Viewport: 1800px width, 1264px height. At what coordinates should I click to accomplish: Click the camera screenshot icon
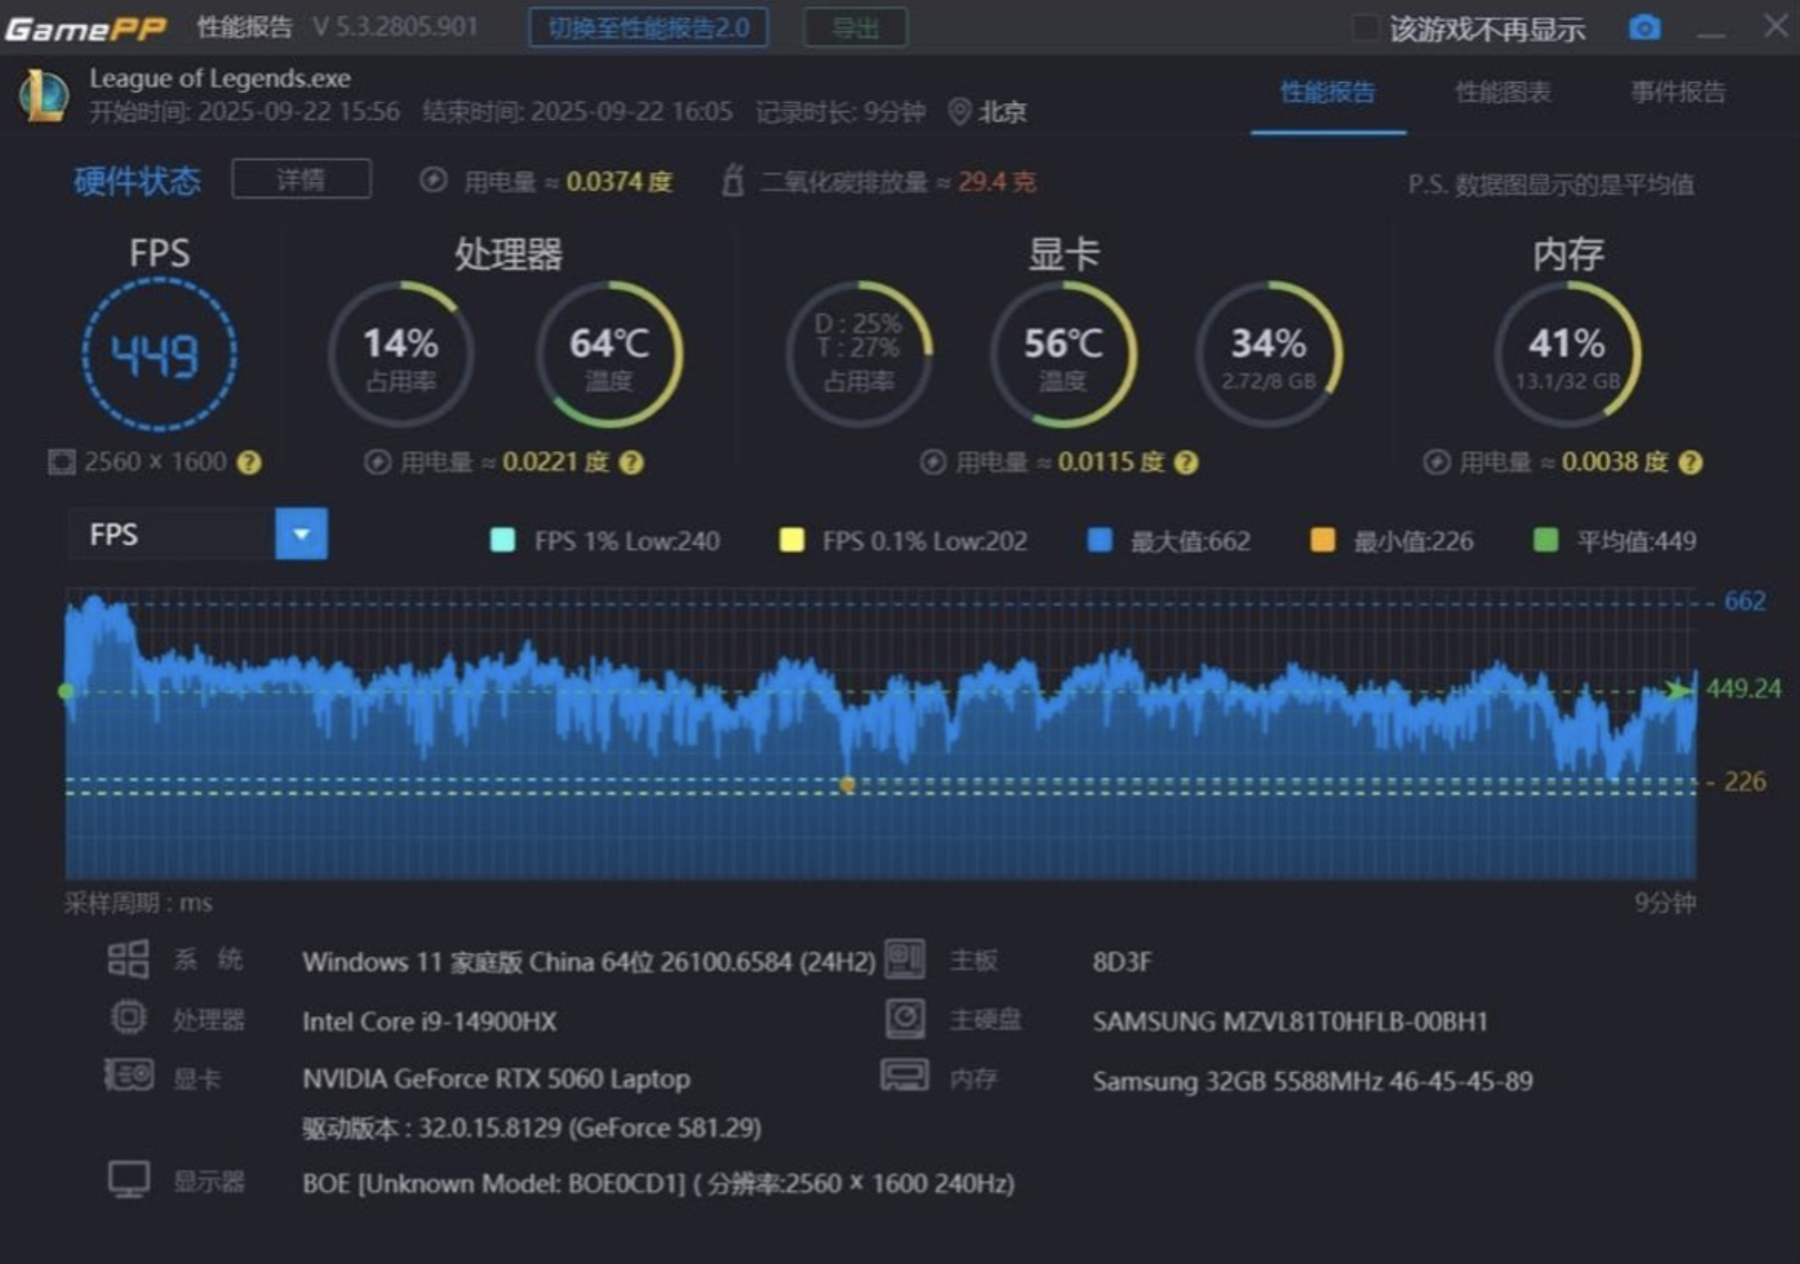pos(1644,28)
